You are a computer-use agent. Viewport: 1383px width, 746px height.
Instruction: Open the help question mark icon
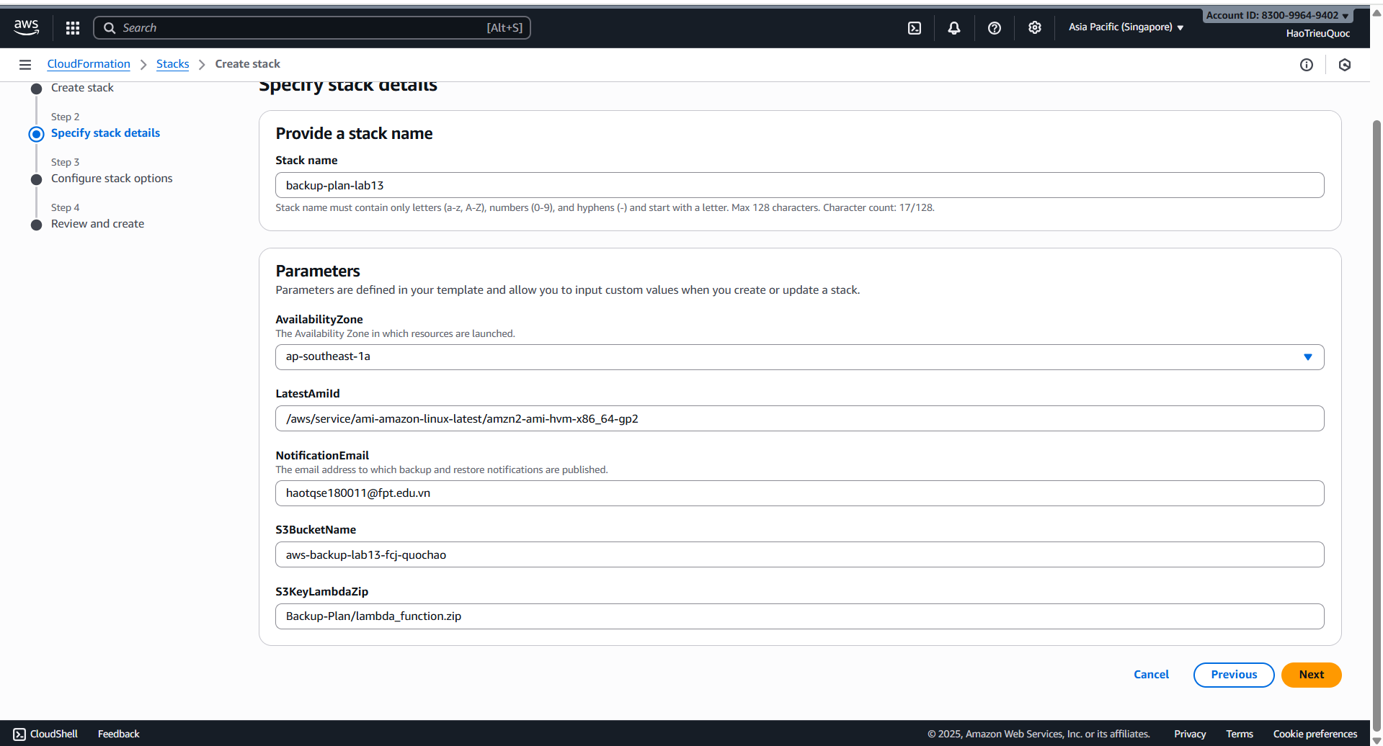995,28
